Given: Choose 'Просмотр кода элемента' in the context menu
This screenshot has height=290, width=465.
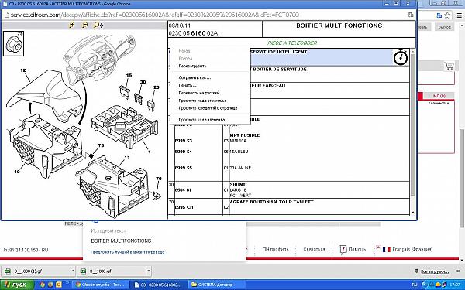Looking at the screenshot, I should click(x=201, y=120).
